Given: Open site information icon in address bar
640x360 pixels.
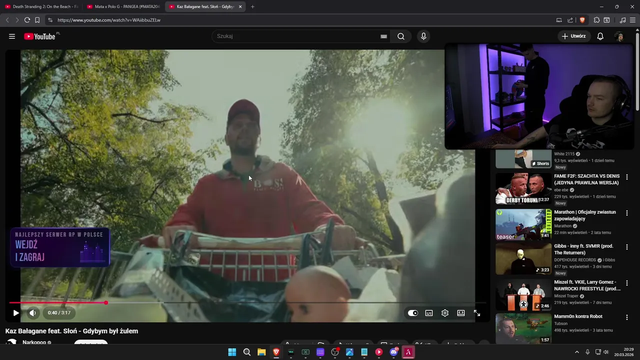Looking at the screenshot, I should pyautogui.click(x=50, y=20).
